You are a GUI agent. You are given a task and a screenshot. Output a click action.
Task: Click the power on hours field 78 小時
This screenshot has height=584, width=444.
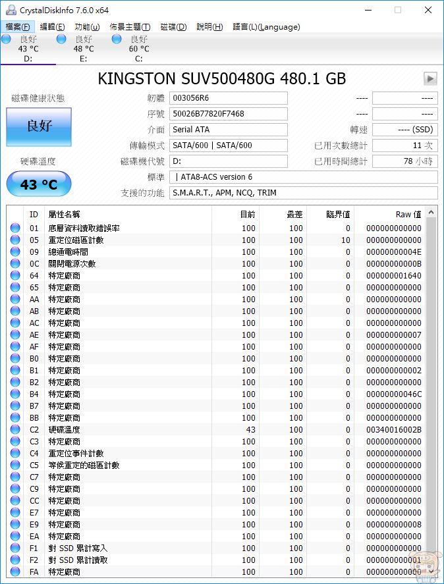click(x=405, y=161)
